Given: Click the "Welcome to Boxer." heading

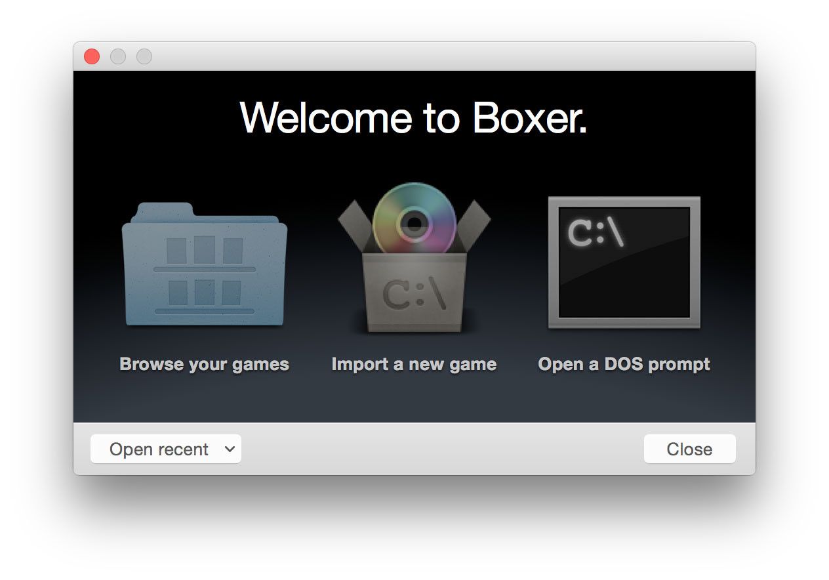Looking at the screenshot, I should point(414,118).
